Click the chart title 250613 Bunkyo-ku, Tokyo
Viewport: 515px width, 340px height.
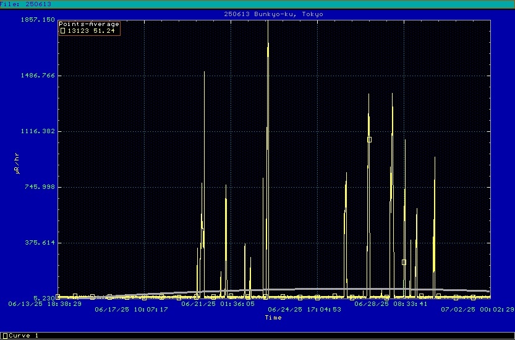[273, 14]
